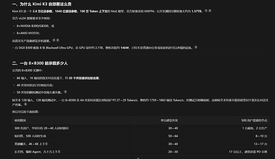The height and width of the screenshot is (159, 275).
Task: Click bullet 50 并发的随机测试中出现大量失败
Action: 39,92
